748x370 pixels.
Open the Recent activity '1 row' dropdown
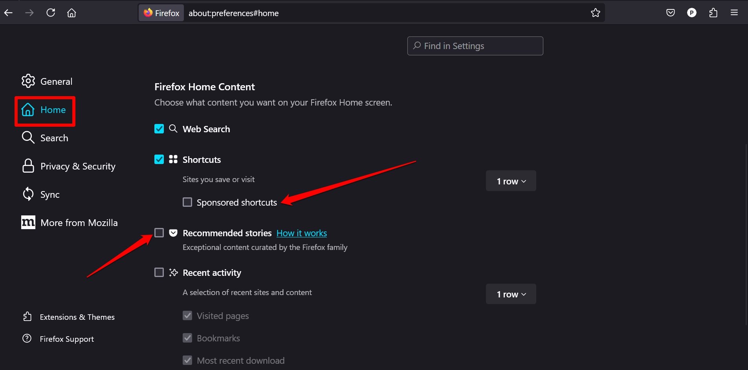(511, 294)
